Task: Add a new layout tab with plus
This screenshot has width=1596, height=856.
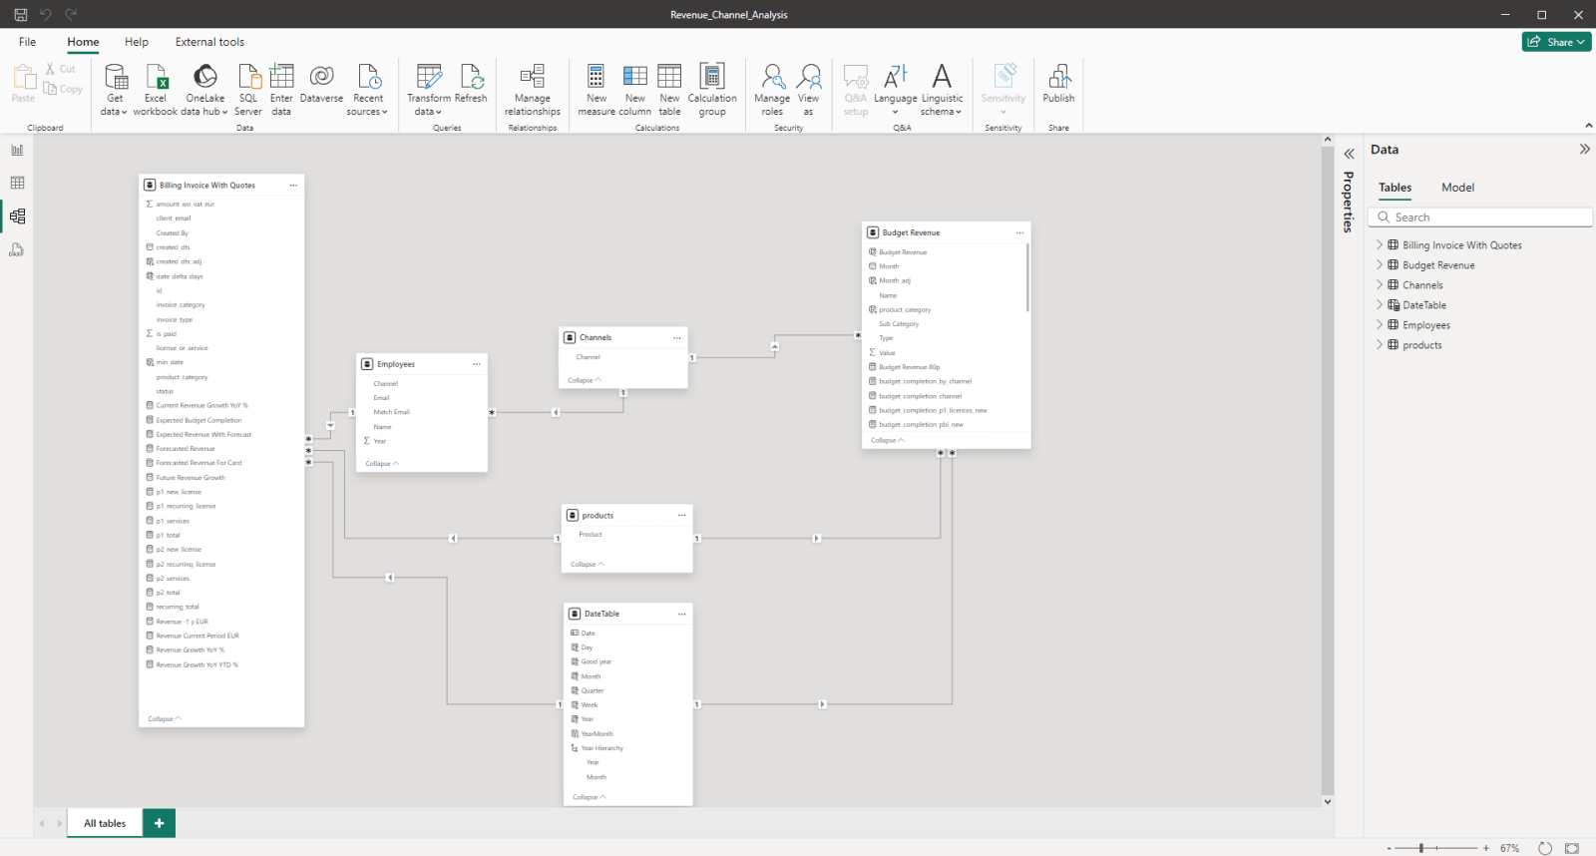Action: click(159, 823)
